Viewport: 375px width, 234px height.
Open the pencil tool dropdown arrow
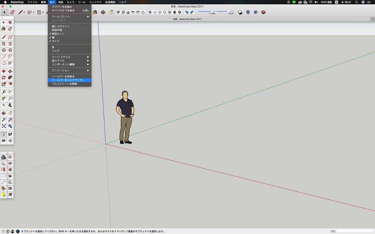click(24, 12)
